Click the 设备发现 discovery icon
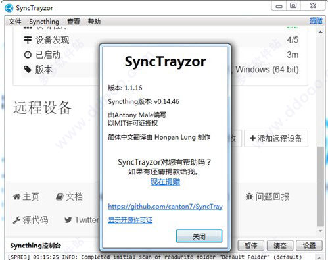Image resolution: width=328 pixels, height=260 pixels. [x=28, y=39]
